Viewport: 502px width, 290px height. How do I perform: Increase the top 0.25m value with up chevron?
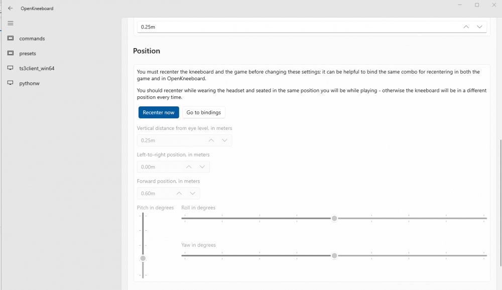(x=466, y=27)
